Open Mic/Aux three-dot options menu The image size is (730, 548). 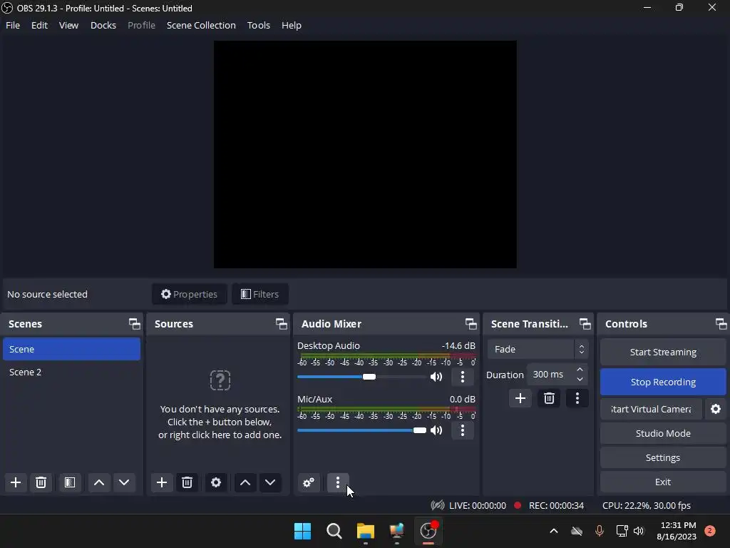pos(462,430)
